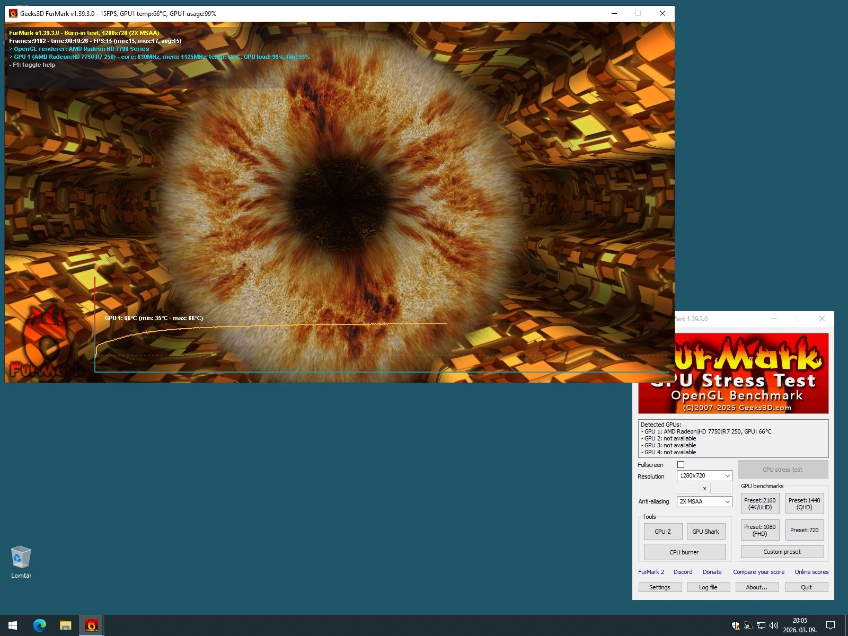Click the greyed-out GPU stress test button
Screen dimensions: 848x636
(782, 470)
